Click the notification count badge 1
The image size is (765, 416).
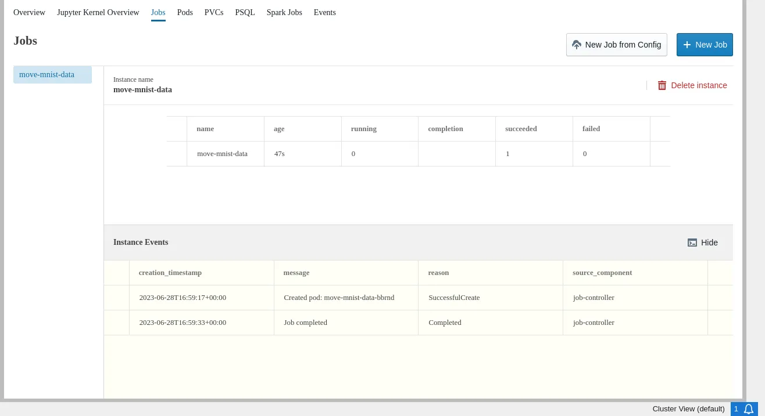pos(736,409)
